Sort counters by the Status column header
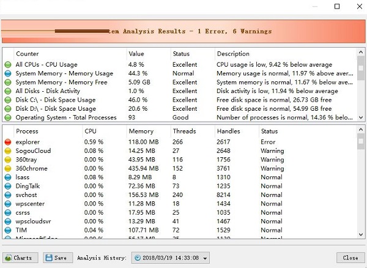Screen dimensions: 367x268 tap(181, 54)
